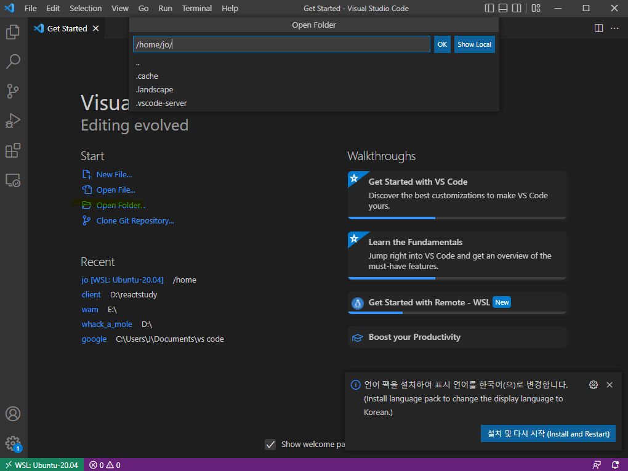Click the VS Code logo in title bar
Image resolution: width=628 pixels, height=471 pixels.
point(9,8)
